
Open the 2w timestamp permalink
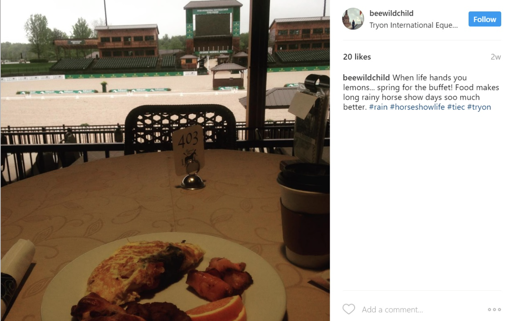(x=496, y=57)
